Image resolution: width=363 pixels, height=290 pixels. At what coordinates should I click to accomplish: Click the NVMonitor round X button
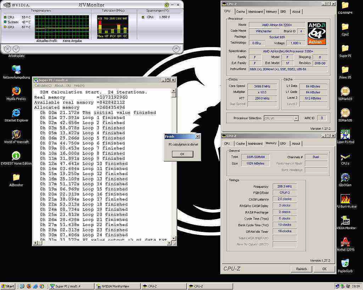point(8,49)
